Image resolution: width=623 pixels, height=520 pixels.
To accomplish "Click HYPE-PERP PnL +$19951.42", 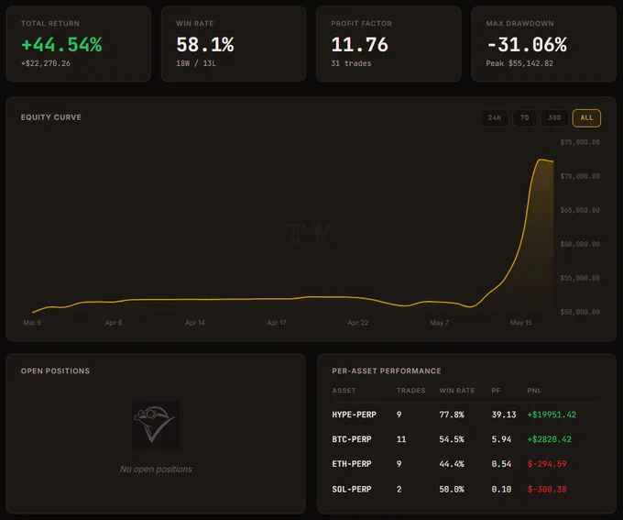I will pyautogui.click(x=552, y=415).
